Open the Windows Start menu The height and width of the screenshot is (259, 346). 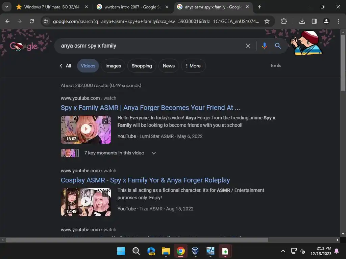[121, 251]
